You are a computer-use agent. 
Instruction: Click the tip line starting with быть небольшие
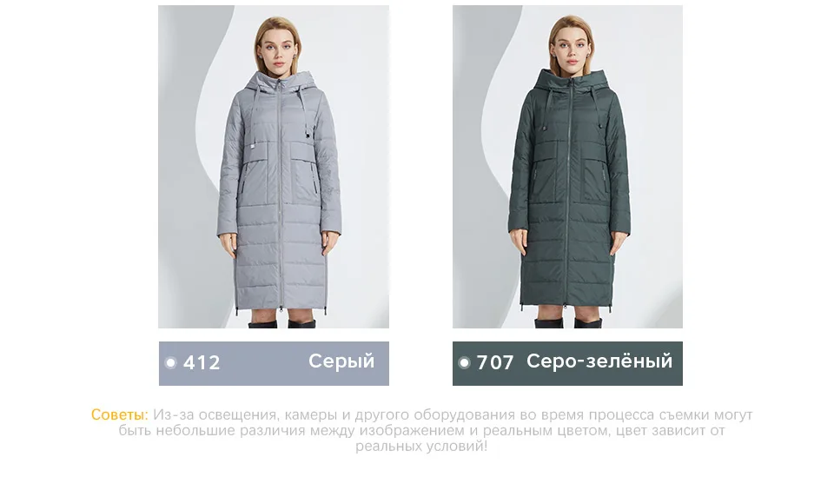coord(421,431)
